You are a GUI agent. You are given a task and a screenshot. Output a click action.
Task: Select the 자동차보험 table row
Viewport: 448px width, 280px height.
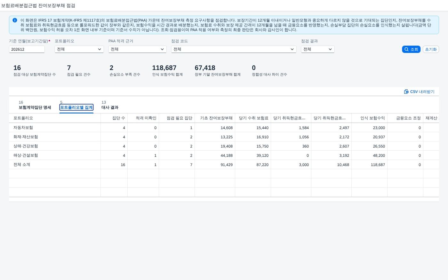[224, 127]
